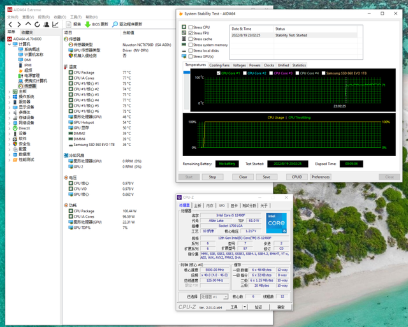
Task: Switch to the Statistics tab
Action: [299, 65]
